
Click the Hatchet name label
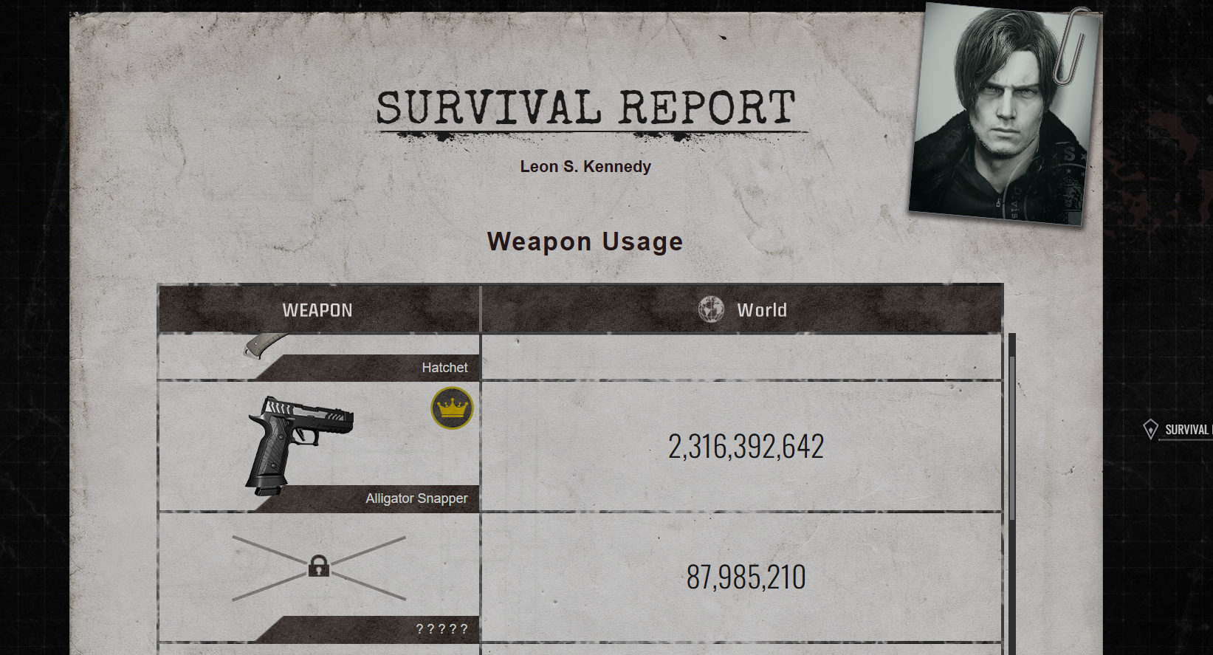tap(444, 367)
